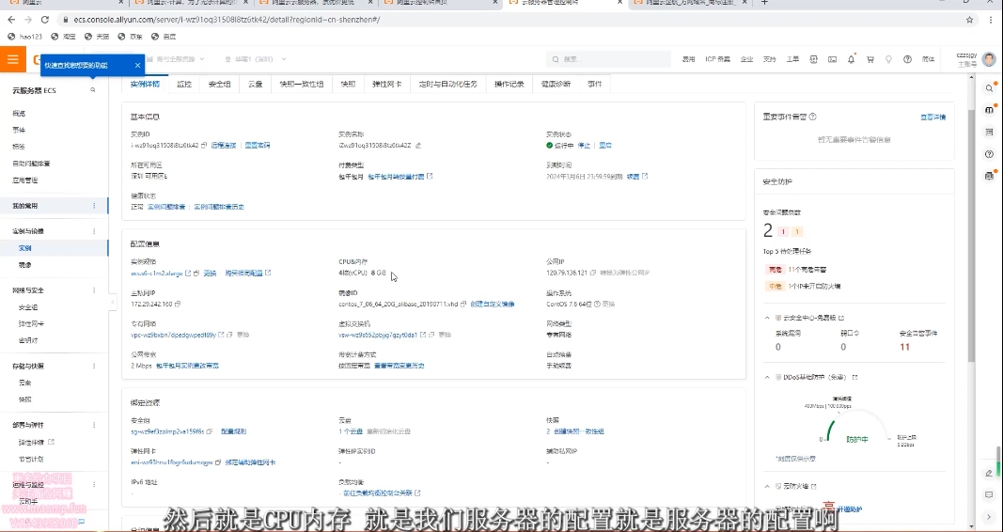The width and height of the screenshot is (1003, 532).
Task: Open the 华南1 (深圳) region dropdown
Action: point(256,59)
